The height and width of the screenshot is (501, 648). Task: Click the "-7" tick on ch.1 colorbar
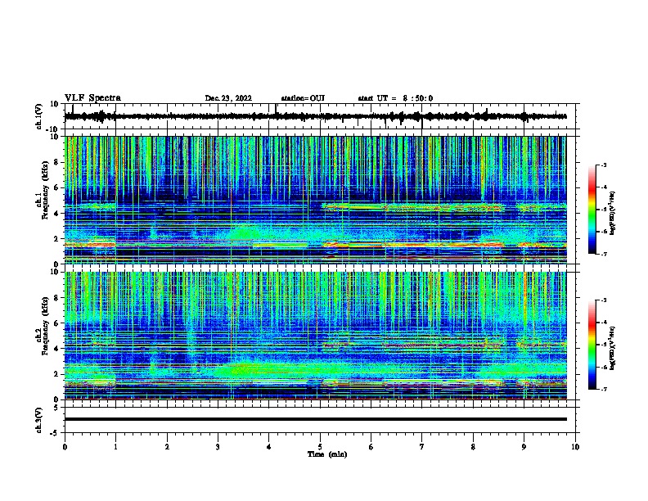tap(603, 254)
